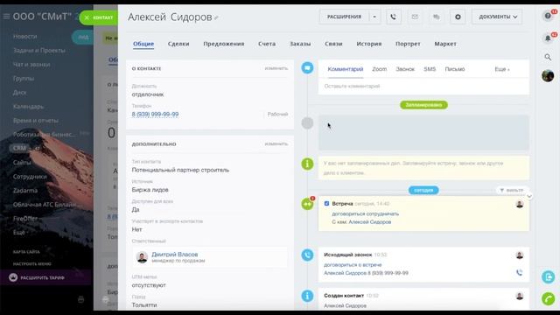This screenshot has width=560, height=315.
Task: Expand the meeting entry chevron
Action: 529,196
